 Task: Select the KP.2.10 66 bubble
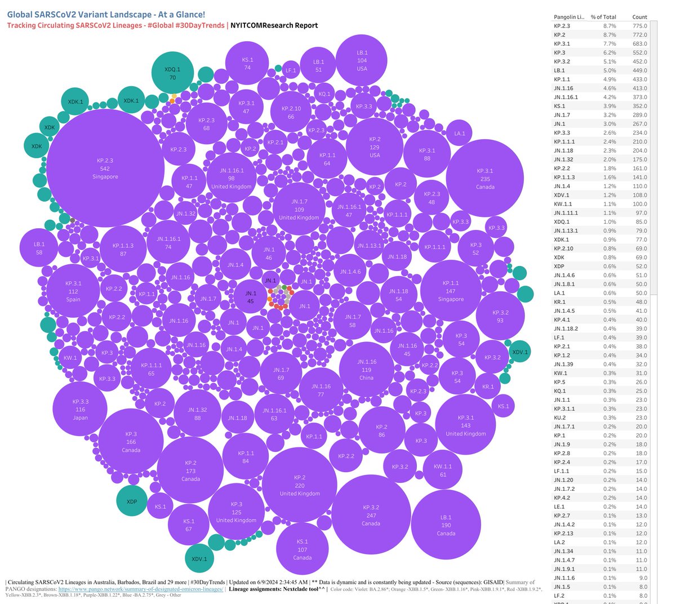[291, 112]
